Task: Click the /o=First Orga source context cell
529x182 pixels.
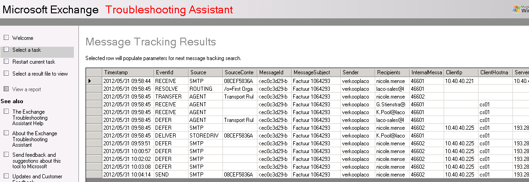Action: pos(239,88)
